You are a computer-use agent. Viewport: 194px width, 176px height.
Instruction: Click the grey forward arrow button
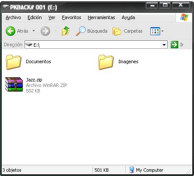tap(45, 31)
